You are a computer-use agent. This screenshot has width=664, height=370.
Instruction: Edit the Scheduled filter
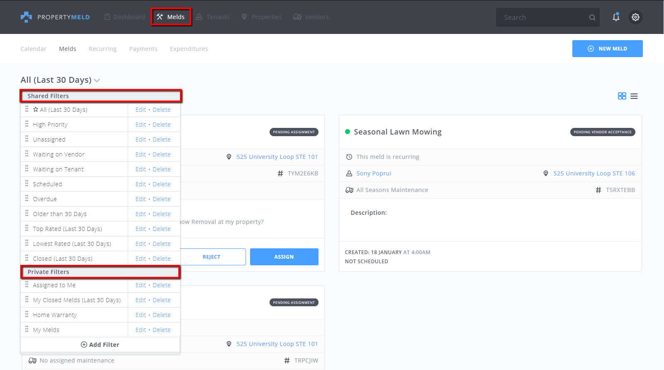click(141, 184)
